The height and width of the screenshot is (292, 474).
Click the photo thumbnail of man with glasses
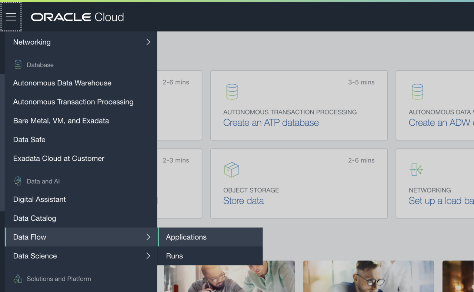[x=368, y=276]
